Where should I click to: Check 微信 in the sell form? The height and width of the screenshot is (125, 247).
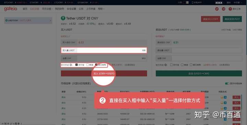coord(182,65)
